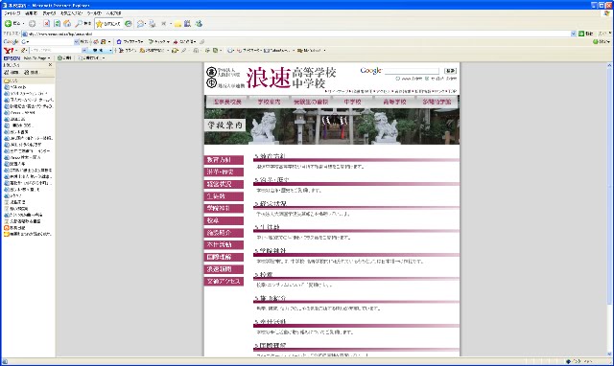
Task: Open the third menu in IE menu bar
Action: (x=49, y=13)
